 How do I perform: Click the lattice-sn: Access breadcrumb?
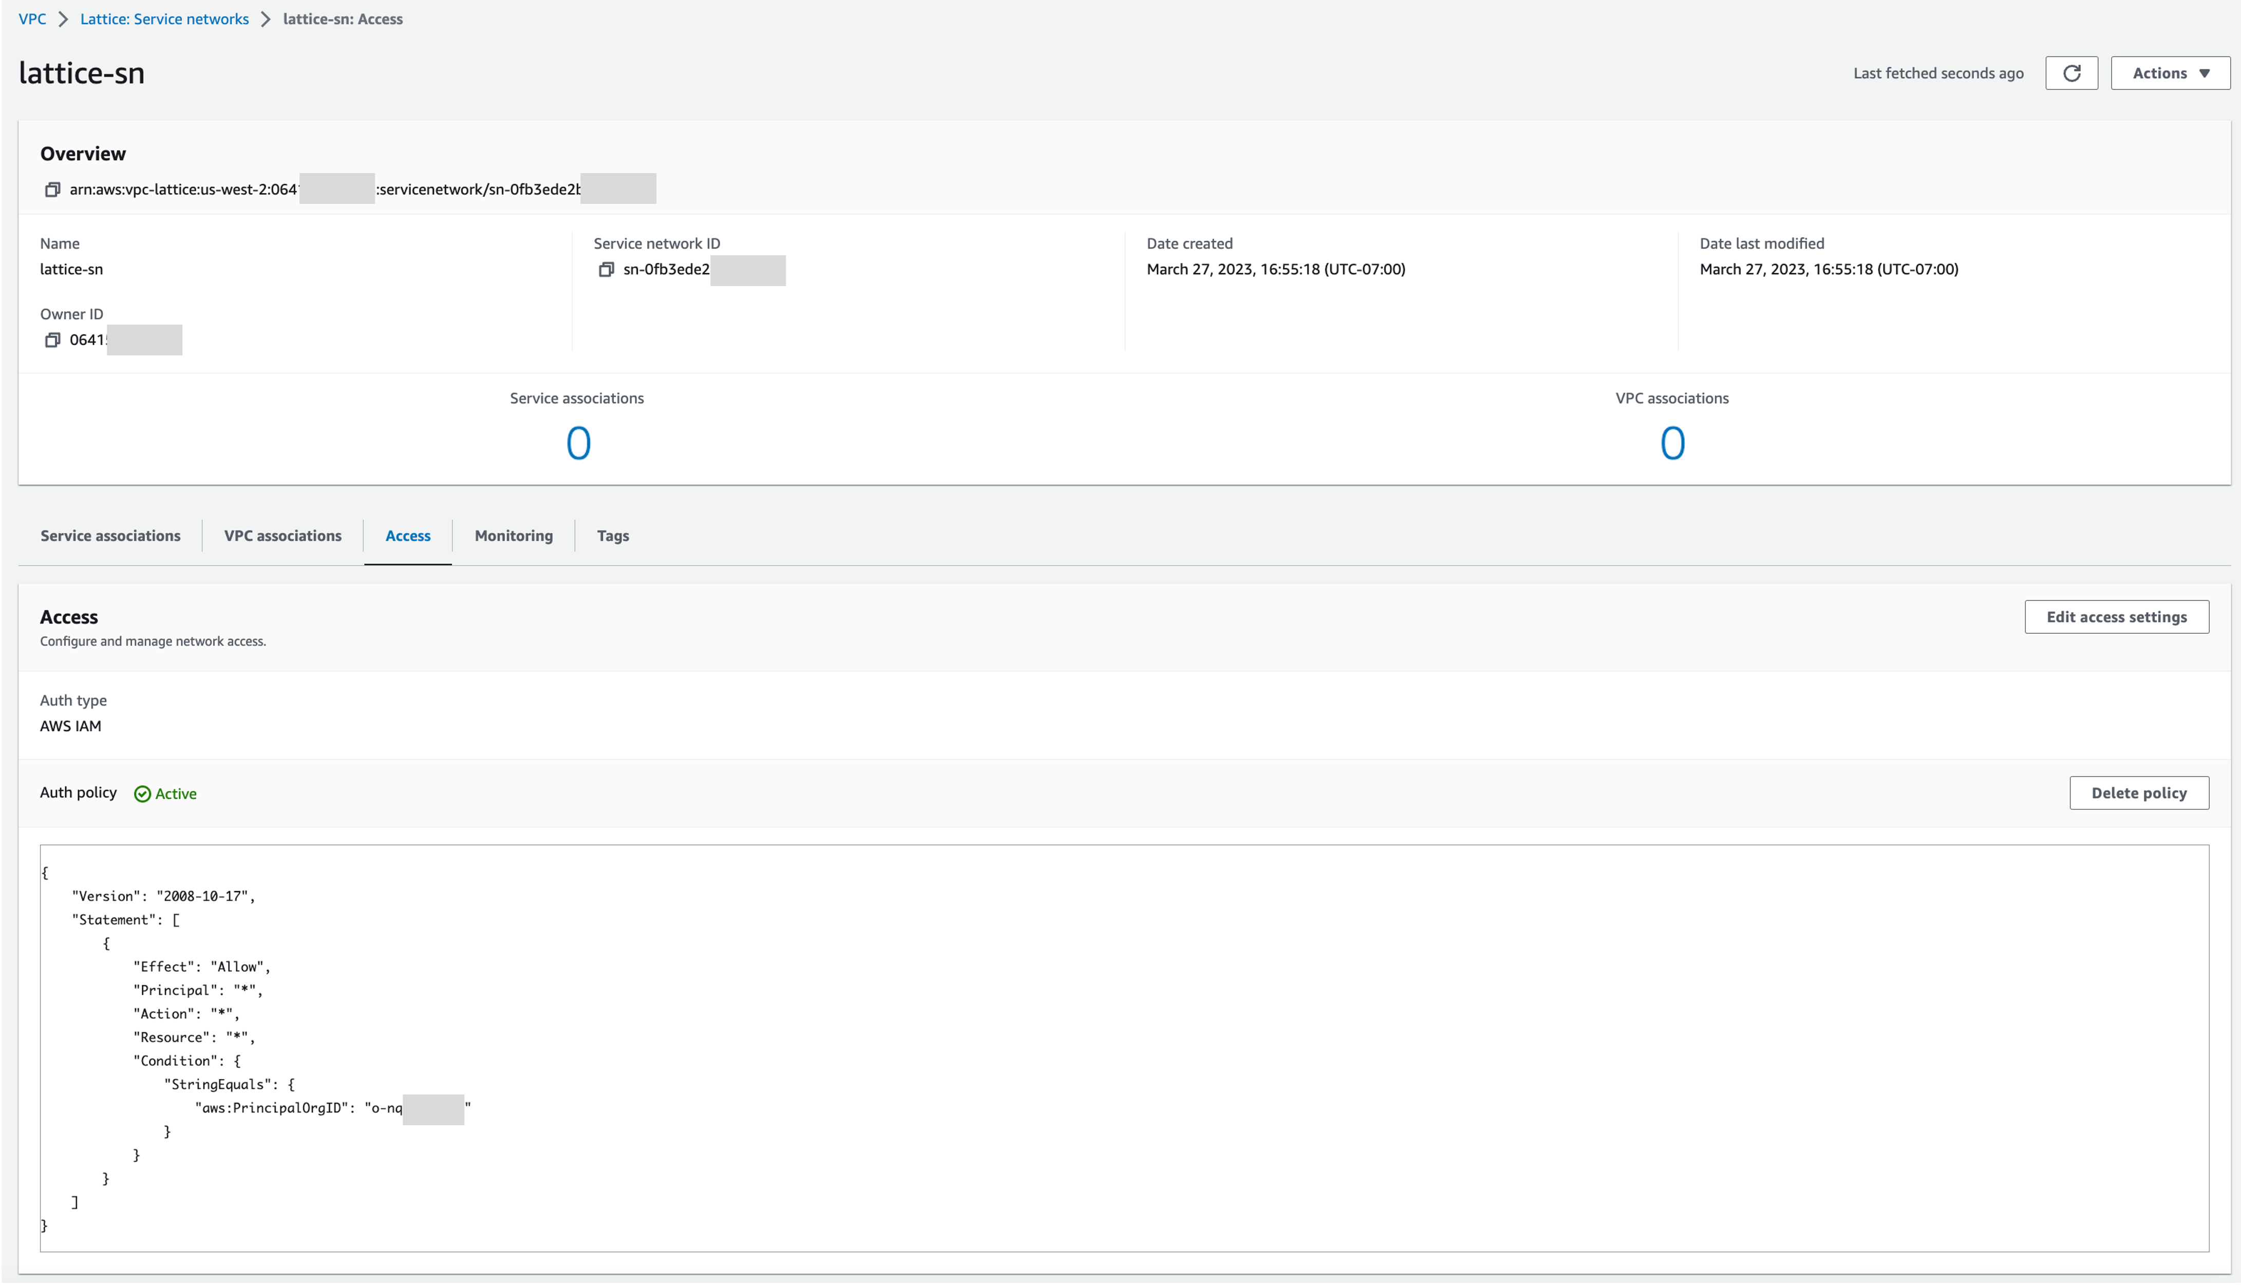(x=343, y=18)
